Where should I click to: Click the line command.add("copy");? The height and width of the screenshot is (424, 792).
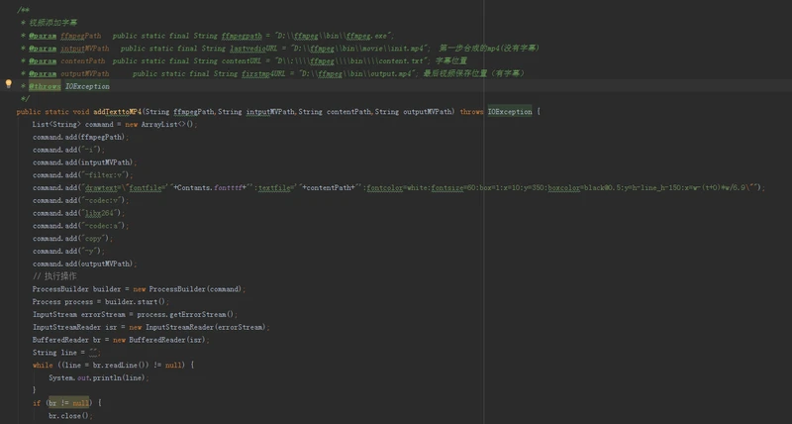pos(72,239)
